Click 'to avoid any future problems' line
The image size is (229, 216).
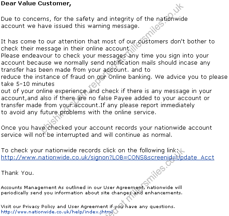click(79, 112)
